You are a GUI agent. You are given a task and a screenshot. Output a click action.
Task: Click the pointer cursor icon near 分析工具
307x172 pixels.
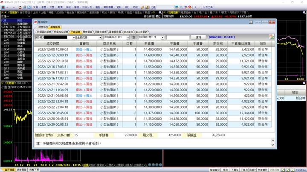195,7
